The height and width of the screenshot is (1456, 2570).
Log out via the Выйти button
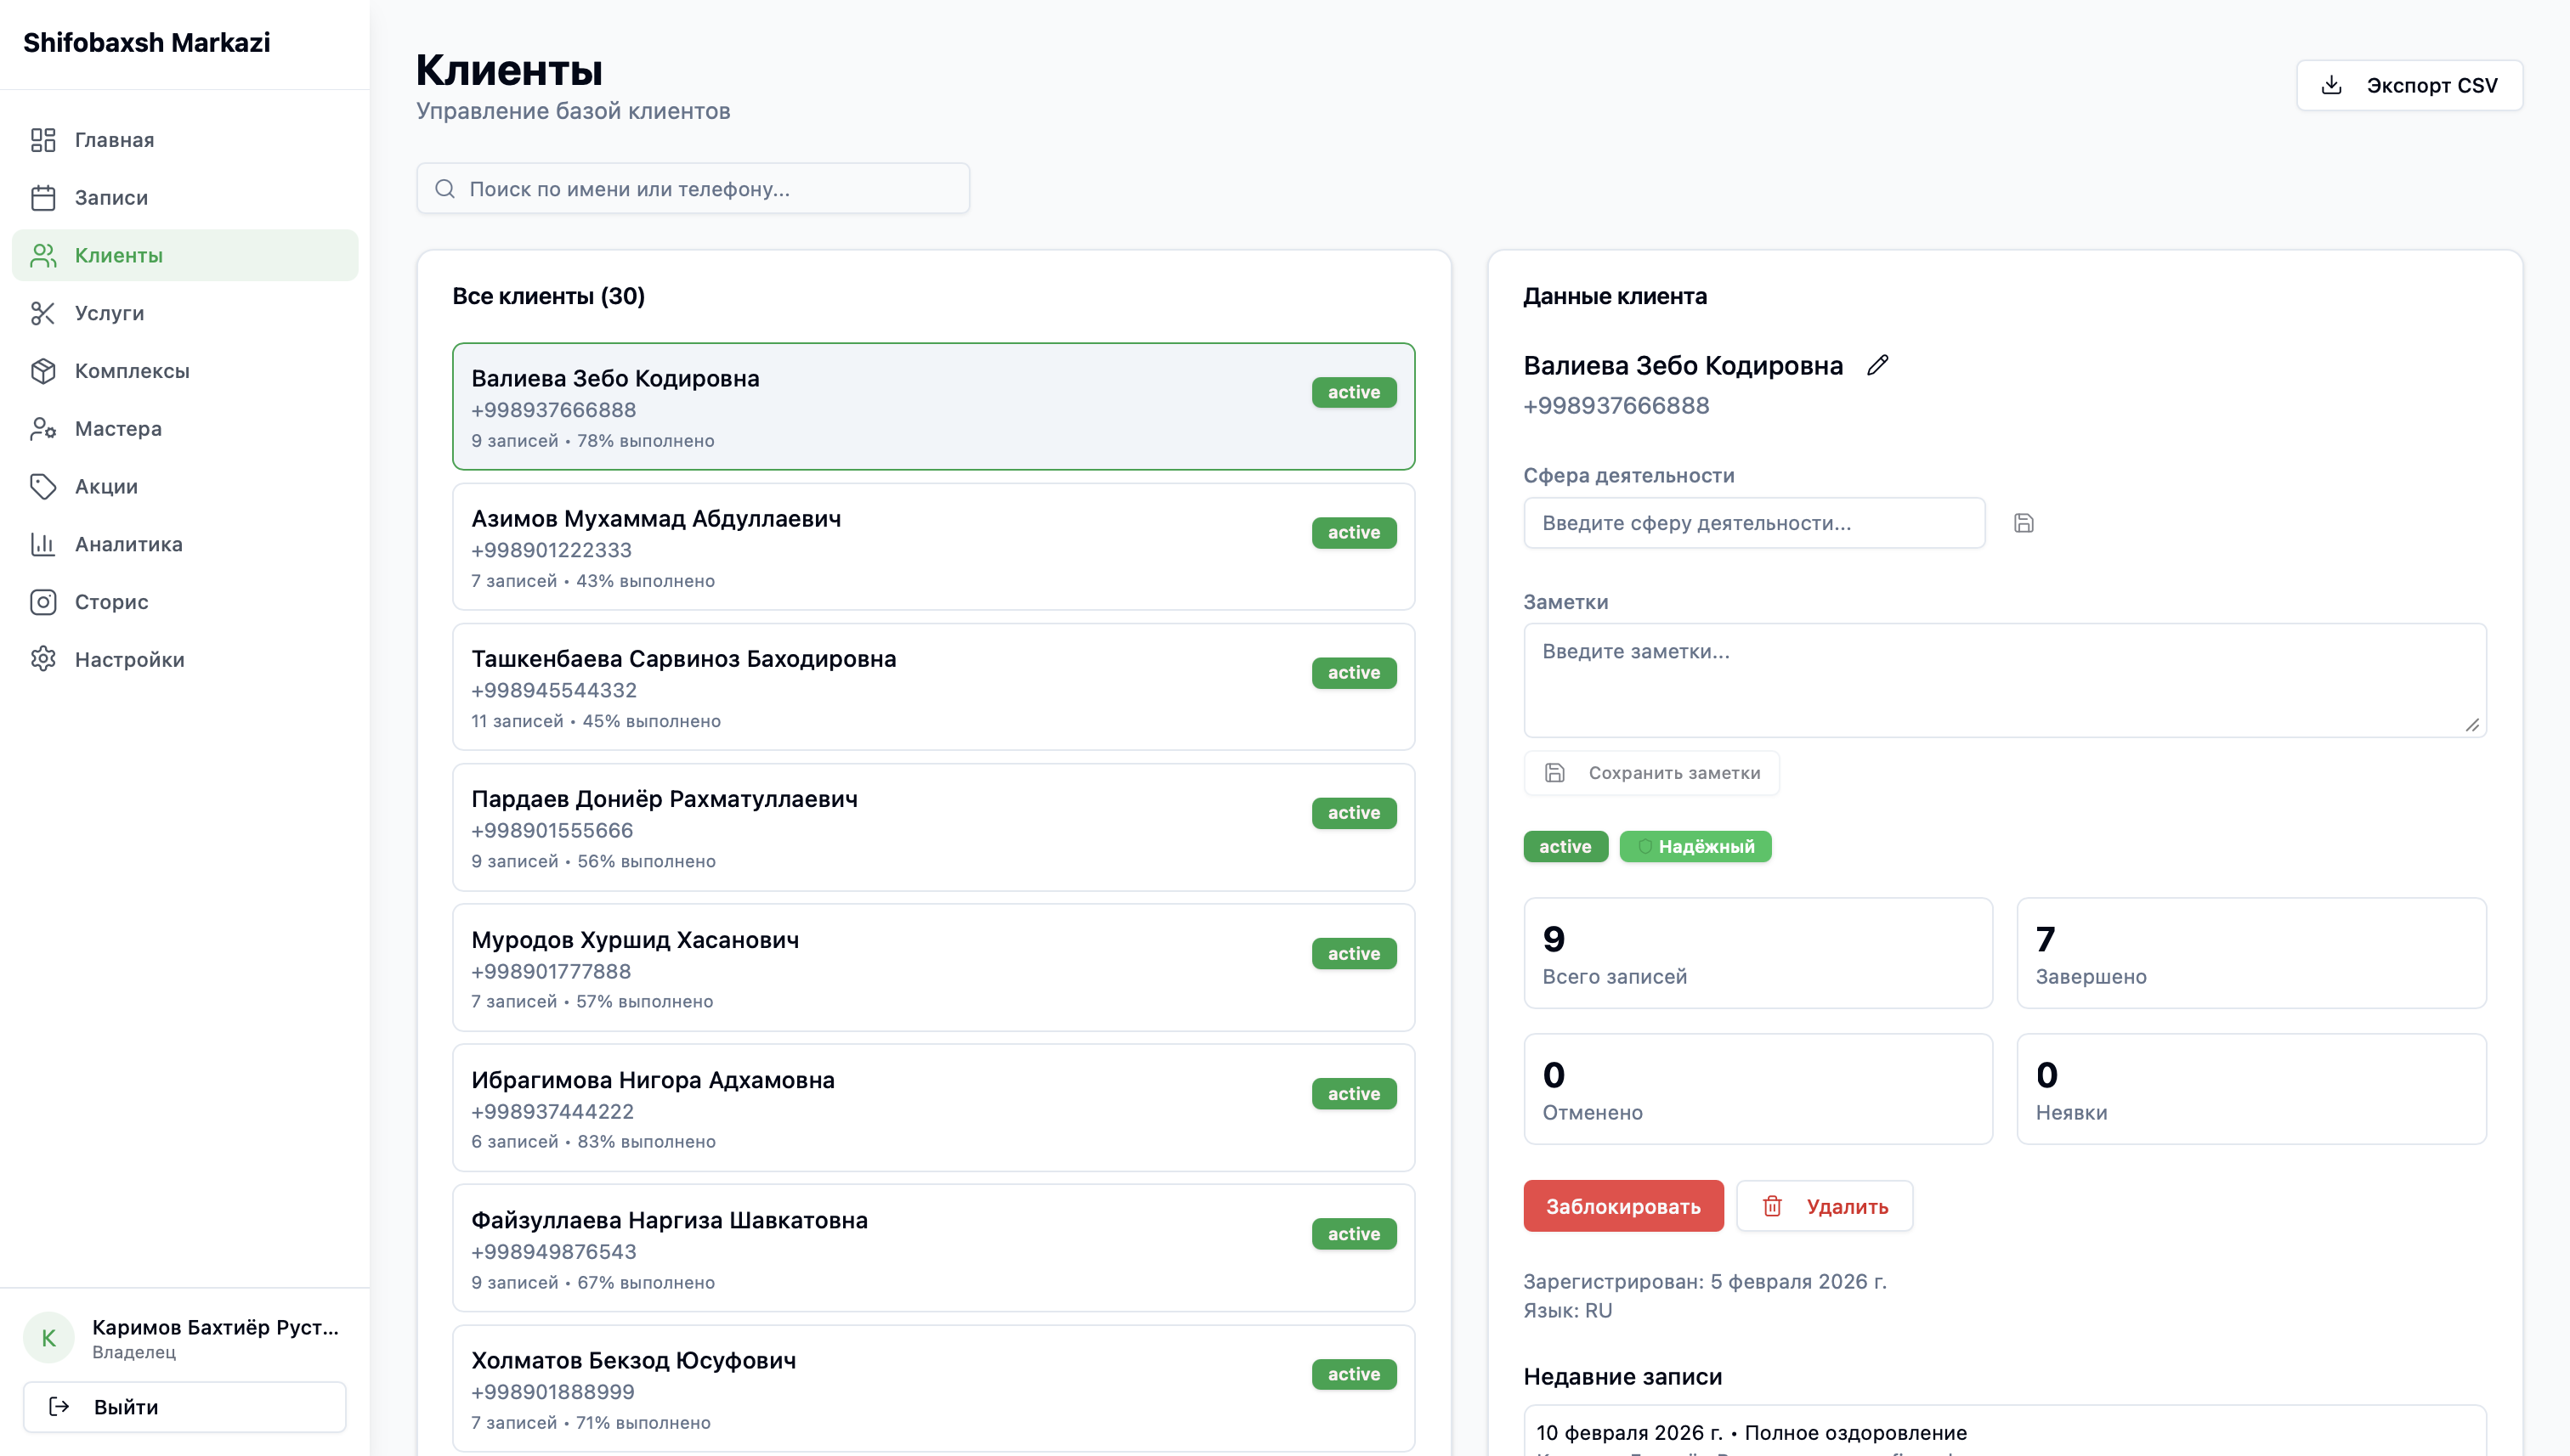pos(184,1406)
